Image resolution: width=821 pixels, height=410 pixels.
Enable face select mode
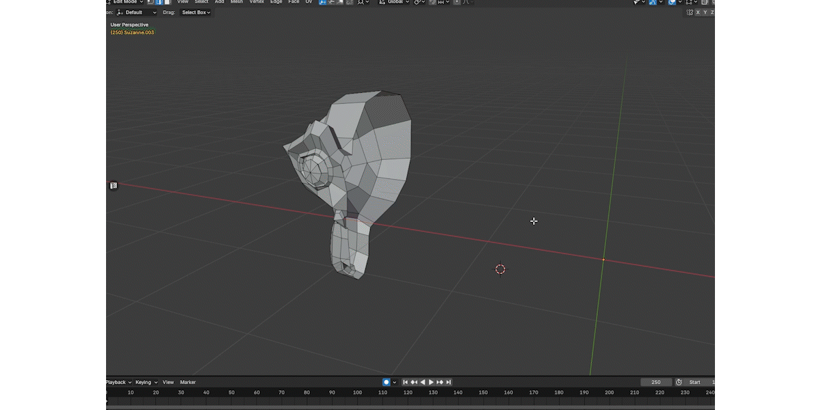(x=168, y=2)
